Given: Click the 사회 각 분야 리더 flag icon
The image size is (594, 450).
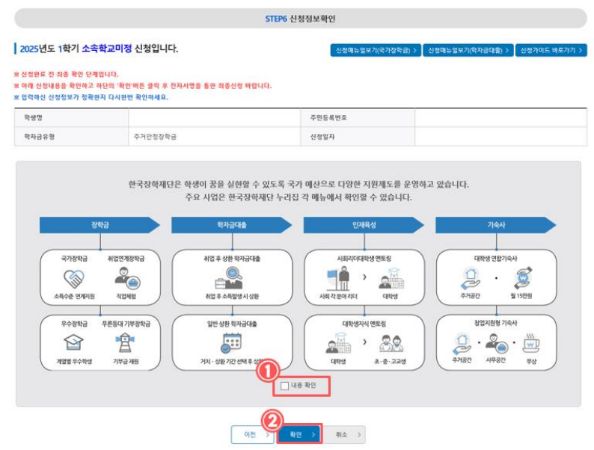Looking at the screenshot, I should click(338, 278).
